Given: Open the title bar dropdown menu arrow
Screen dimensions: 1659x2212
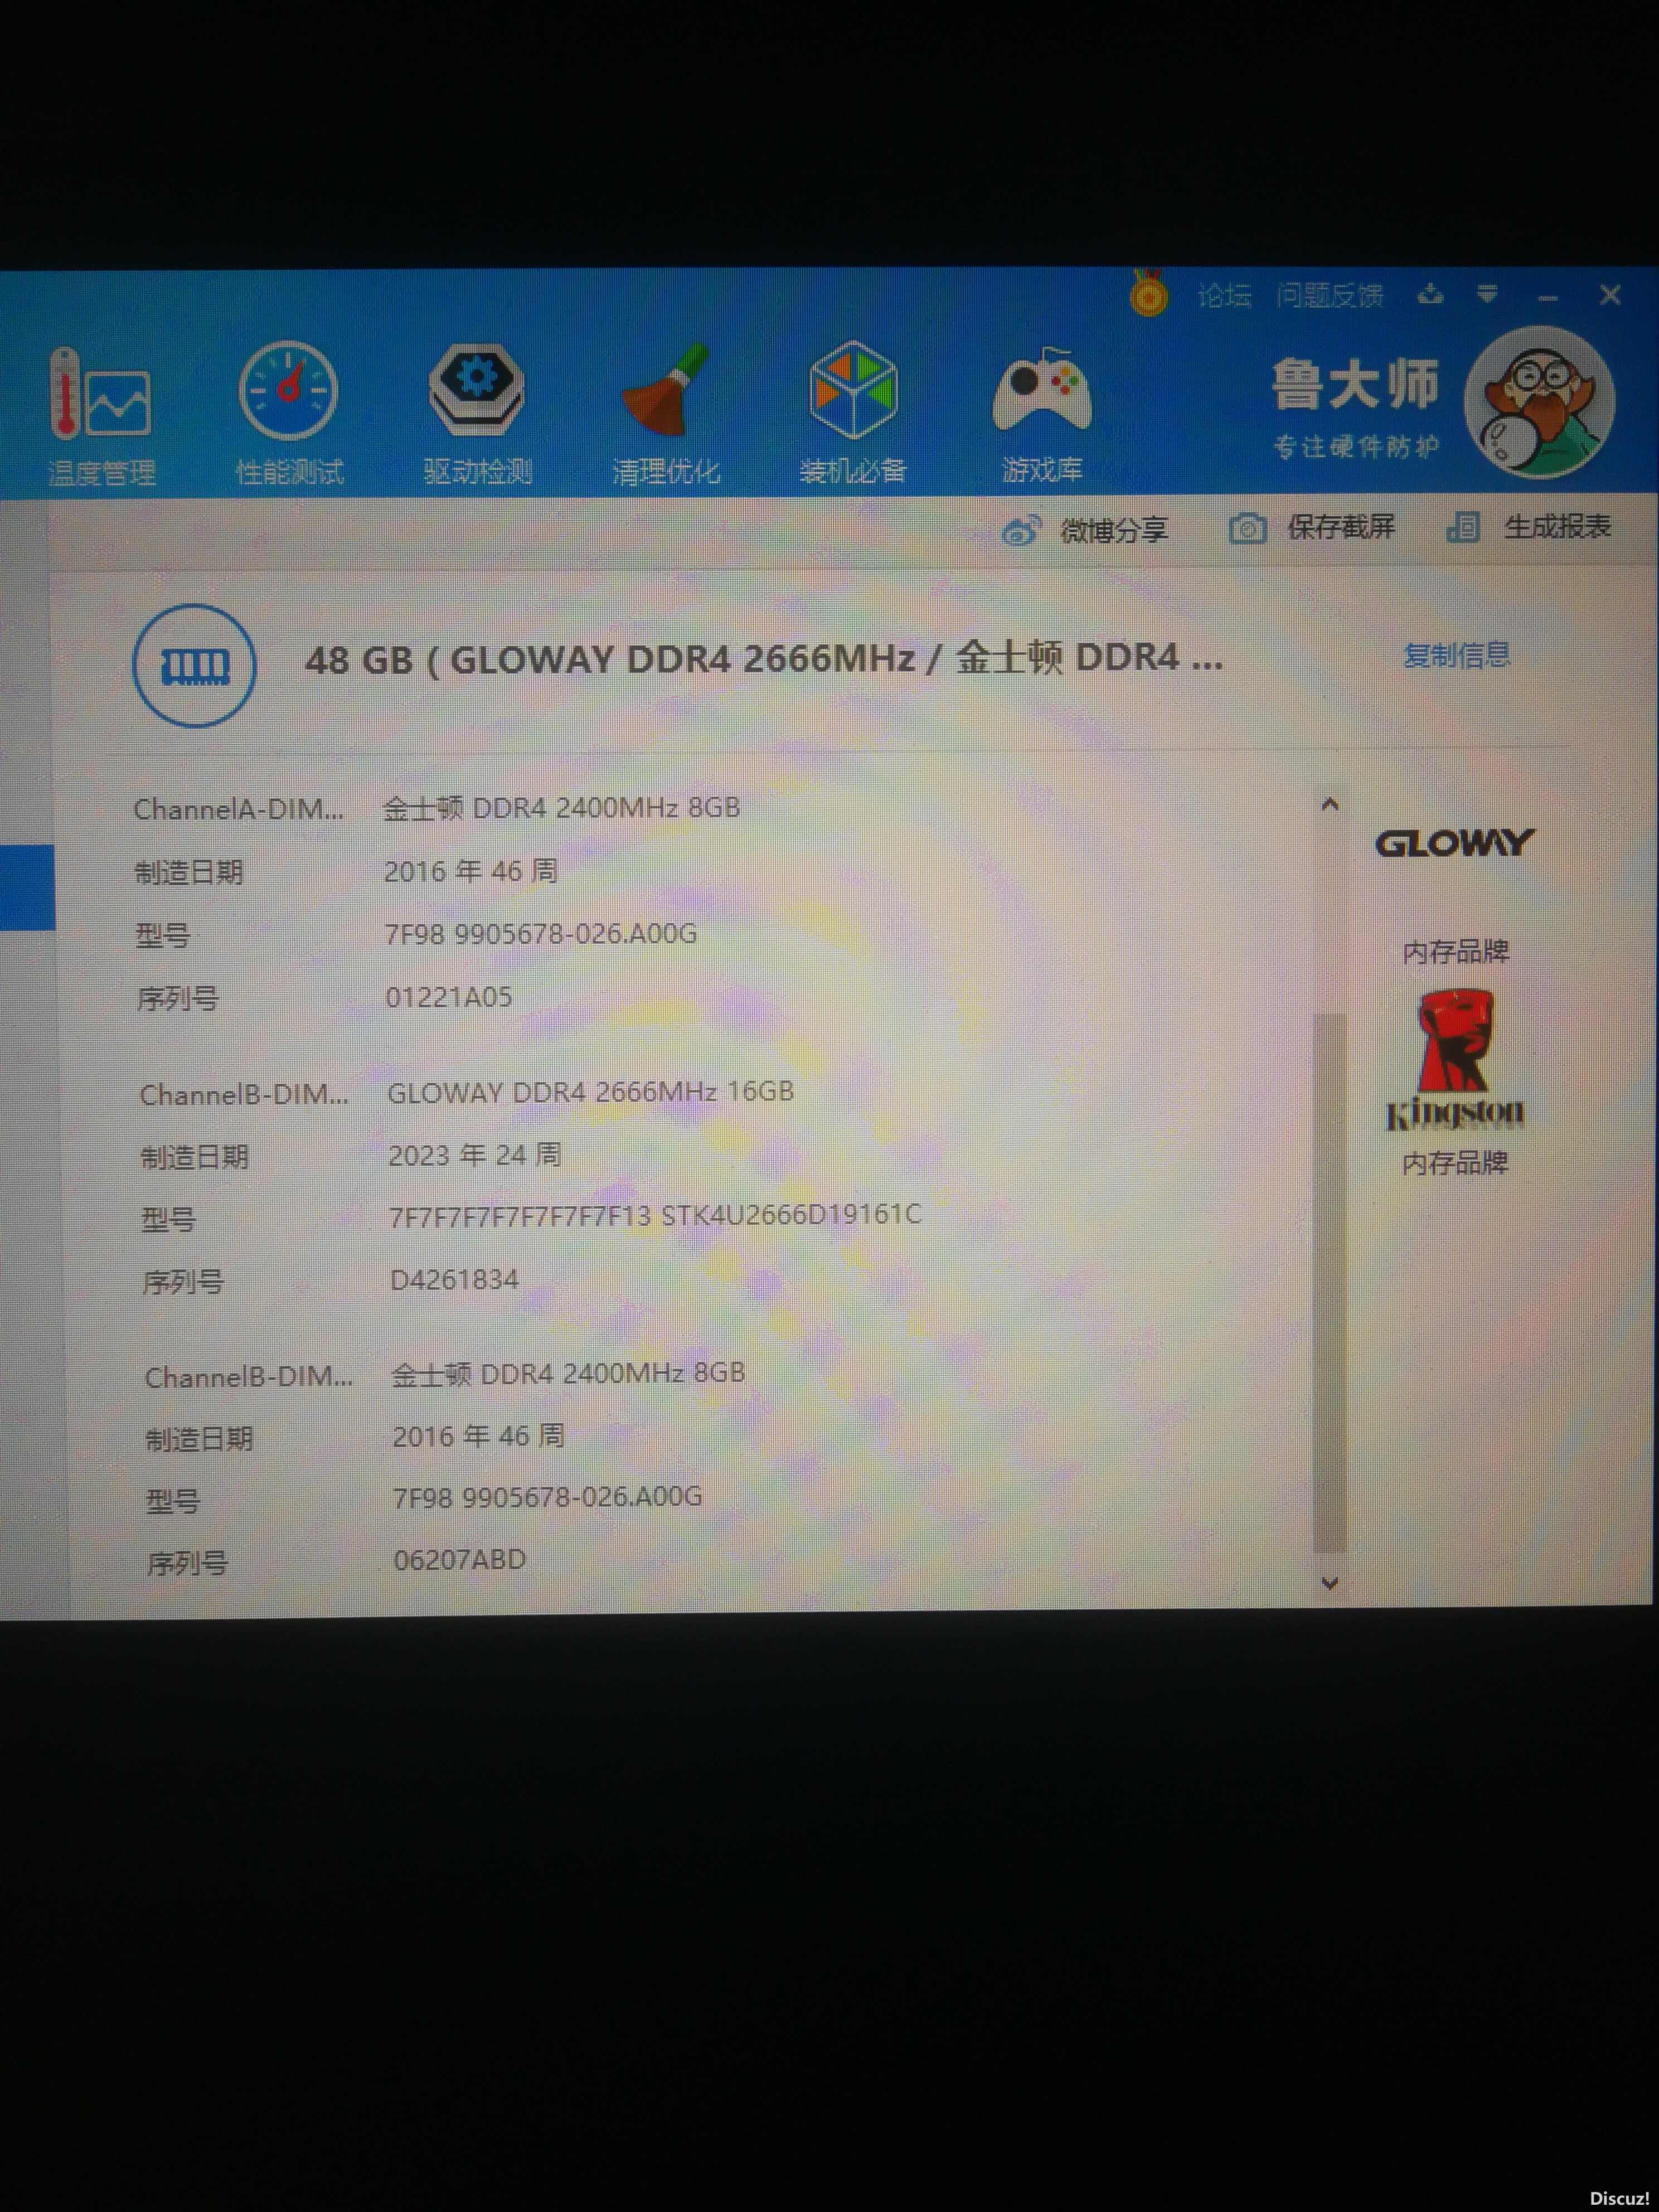Looking at the screenshot, I should 1488,294.
